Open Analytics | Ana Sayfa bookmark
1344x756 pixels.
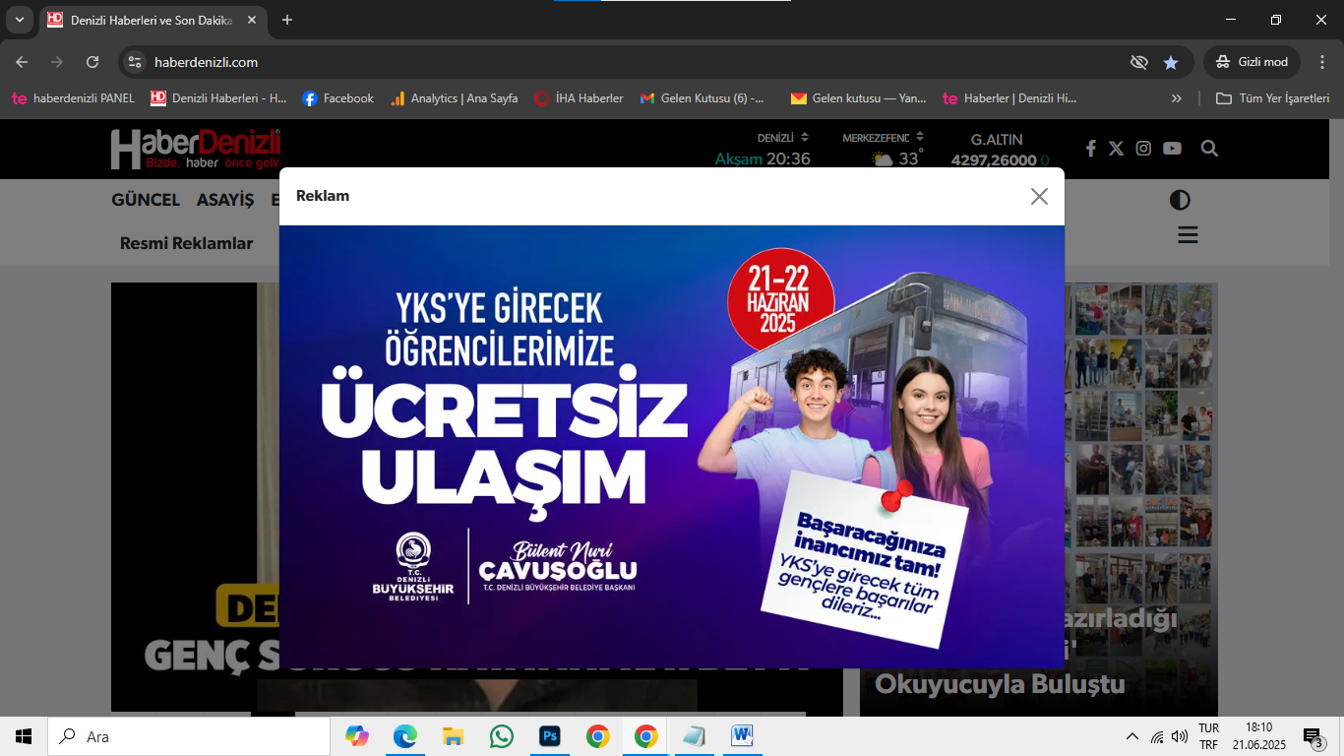pyautogui.click(x=454, y=98)
